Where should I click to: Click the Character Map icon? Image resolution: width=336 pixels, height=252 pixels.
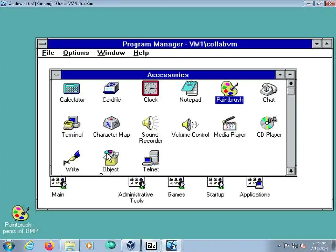point(111,123)
